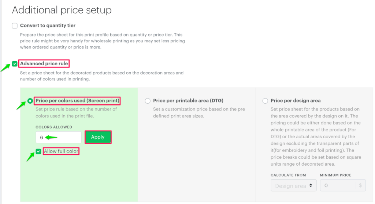375x204 pixels.
Task: Click the "Price per colors used (Screen print)" label
Action: pos(78,101)
